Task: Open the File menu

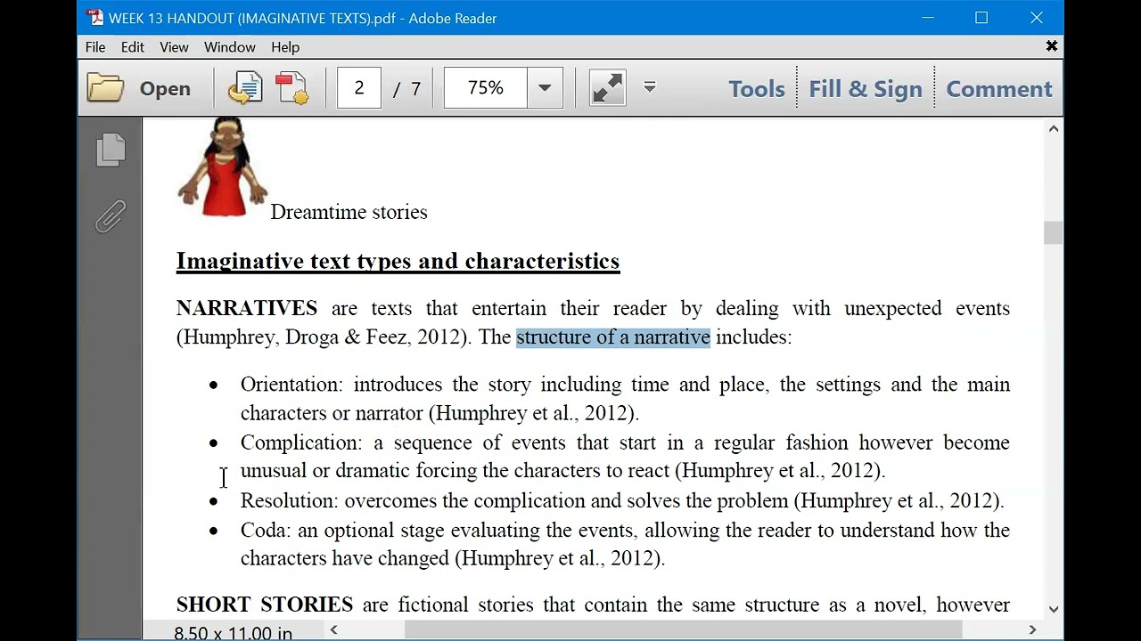Action: click(x=95, y=47)
